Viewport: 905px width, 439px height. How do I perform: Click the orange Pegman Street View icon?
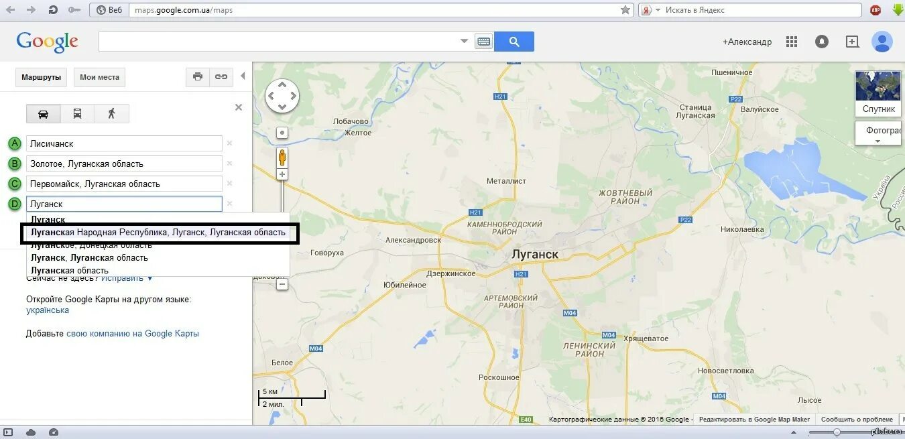click(282, 158)
